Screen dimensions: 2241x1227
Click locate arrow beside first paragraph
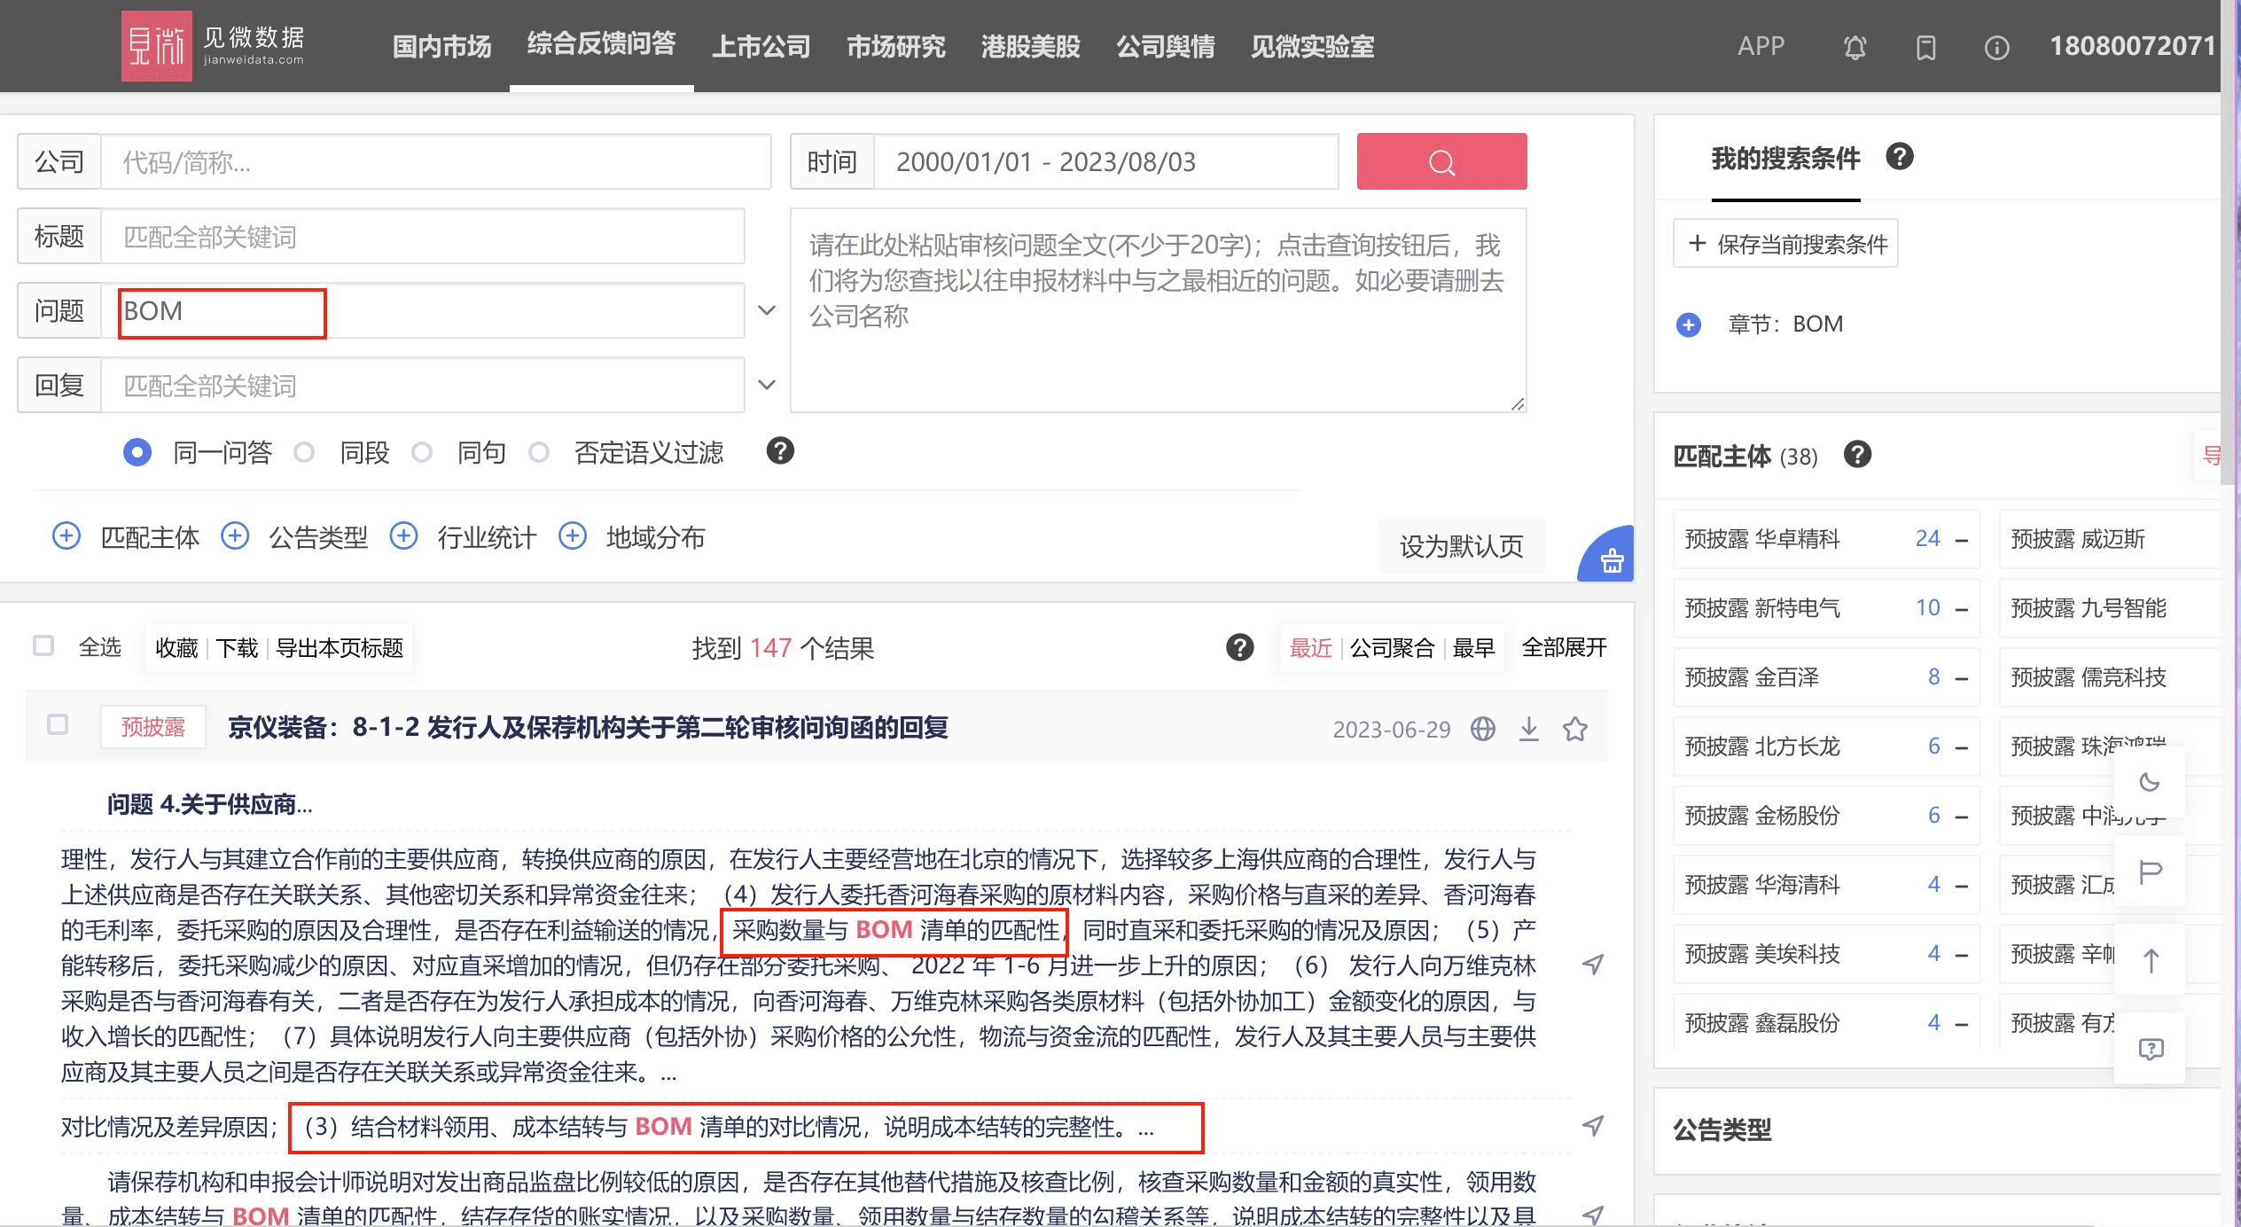pos(1592,965)
